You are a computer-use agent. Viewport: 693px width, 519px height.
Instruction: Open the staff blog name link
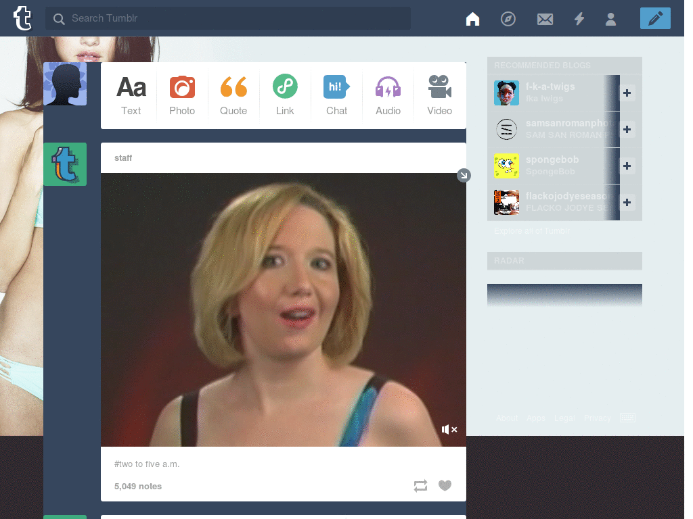123,158
